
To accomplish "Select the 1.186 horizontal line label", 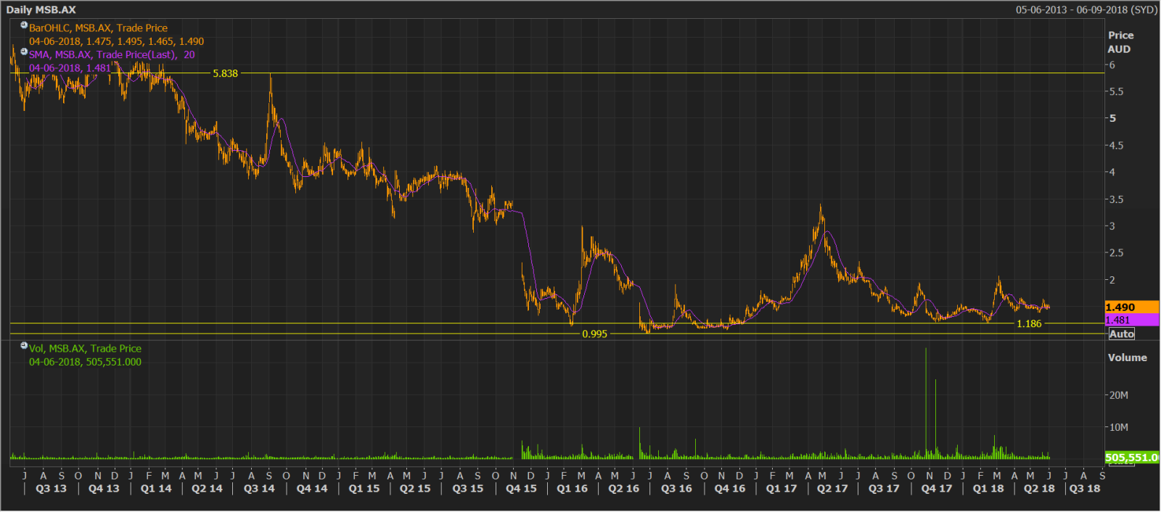I will (1029, 323).
